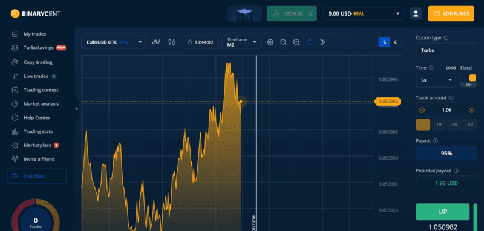Open the 5s time dropdown
This screenshot has width=484, height=231.
click(436, 80)
